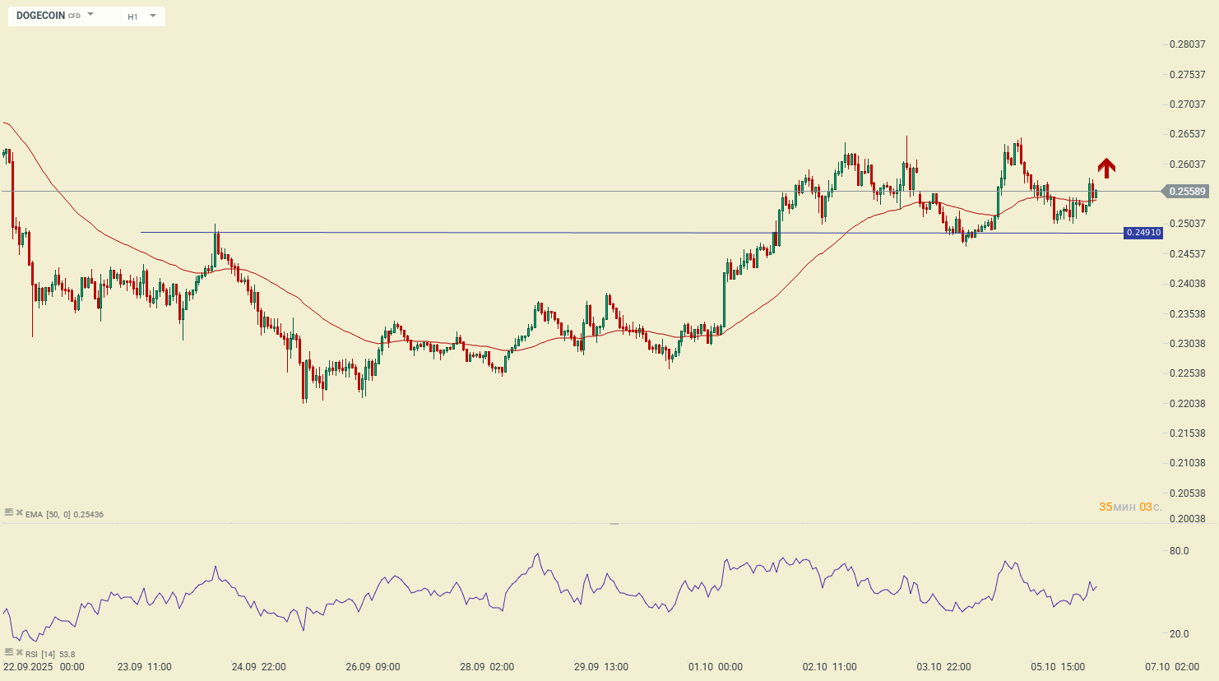Viewport: 1219px width, 681px height.
Task: Remove the EMA indicator with its X icon
Action: [19, 512]
